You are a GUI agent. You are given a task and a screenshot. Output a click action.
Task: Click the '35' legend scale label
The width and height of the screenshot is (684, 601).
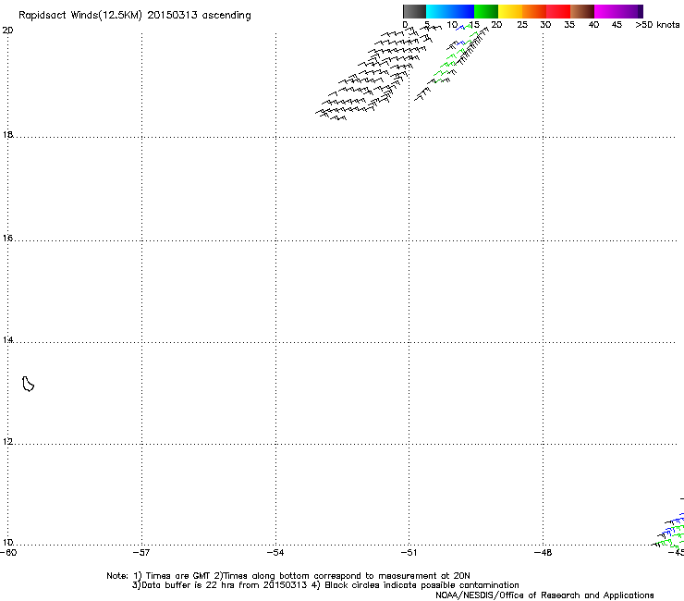(x=569, y=24)
